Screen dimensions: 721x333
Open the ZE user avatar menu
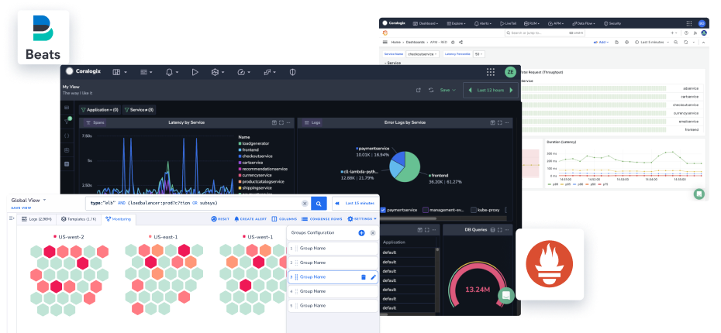click(x=510, y=72)
